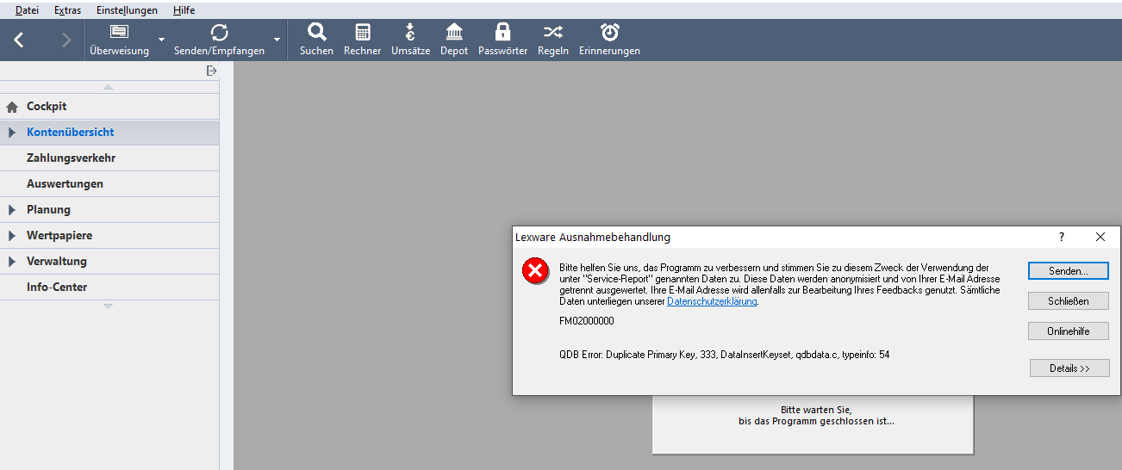Click the Senden... button
The width and height of the screenshot is (1122, 470).
point(1069,270)
